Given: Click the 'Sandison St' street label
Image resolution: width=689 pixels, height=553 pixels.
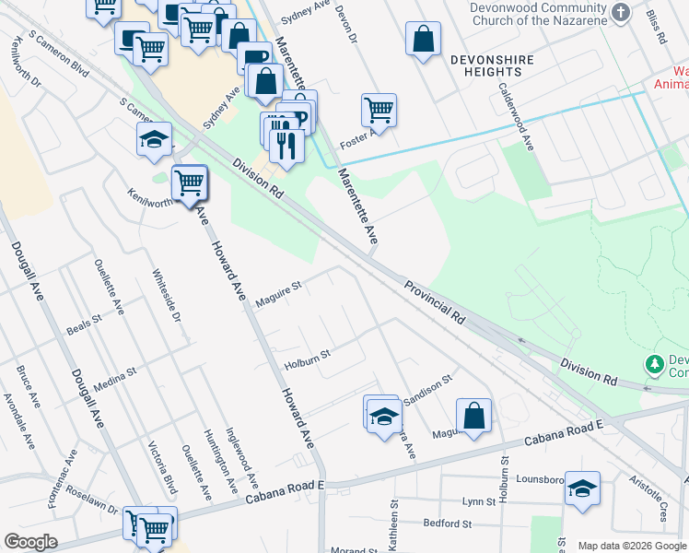Looking at the screenshot, I should tap(428, 391).
